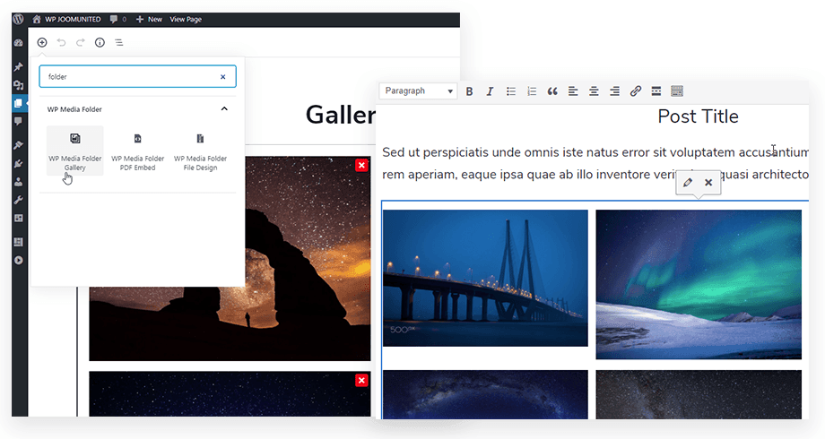This screenshot has height=439, width=825.
Task: Align text left
Action: tap(573, 91)
